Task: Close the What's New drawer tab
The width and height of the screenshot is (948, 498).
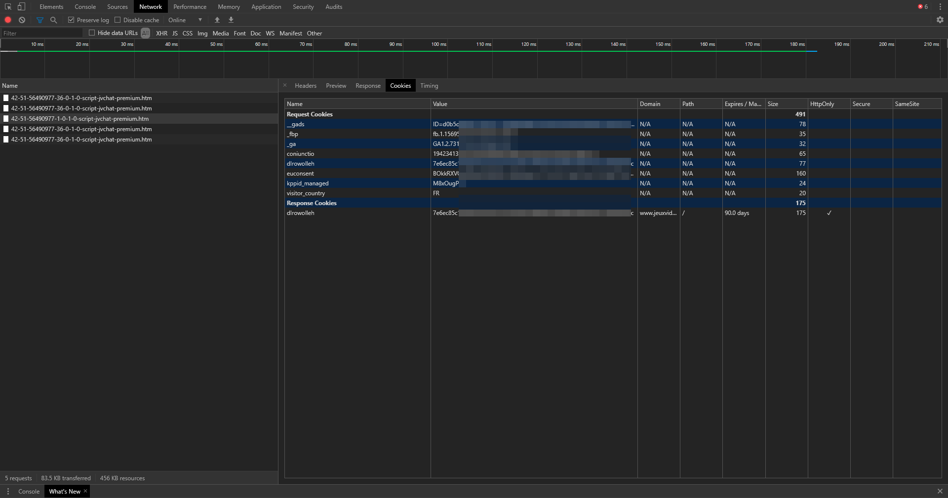Action: 85,491
